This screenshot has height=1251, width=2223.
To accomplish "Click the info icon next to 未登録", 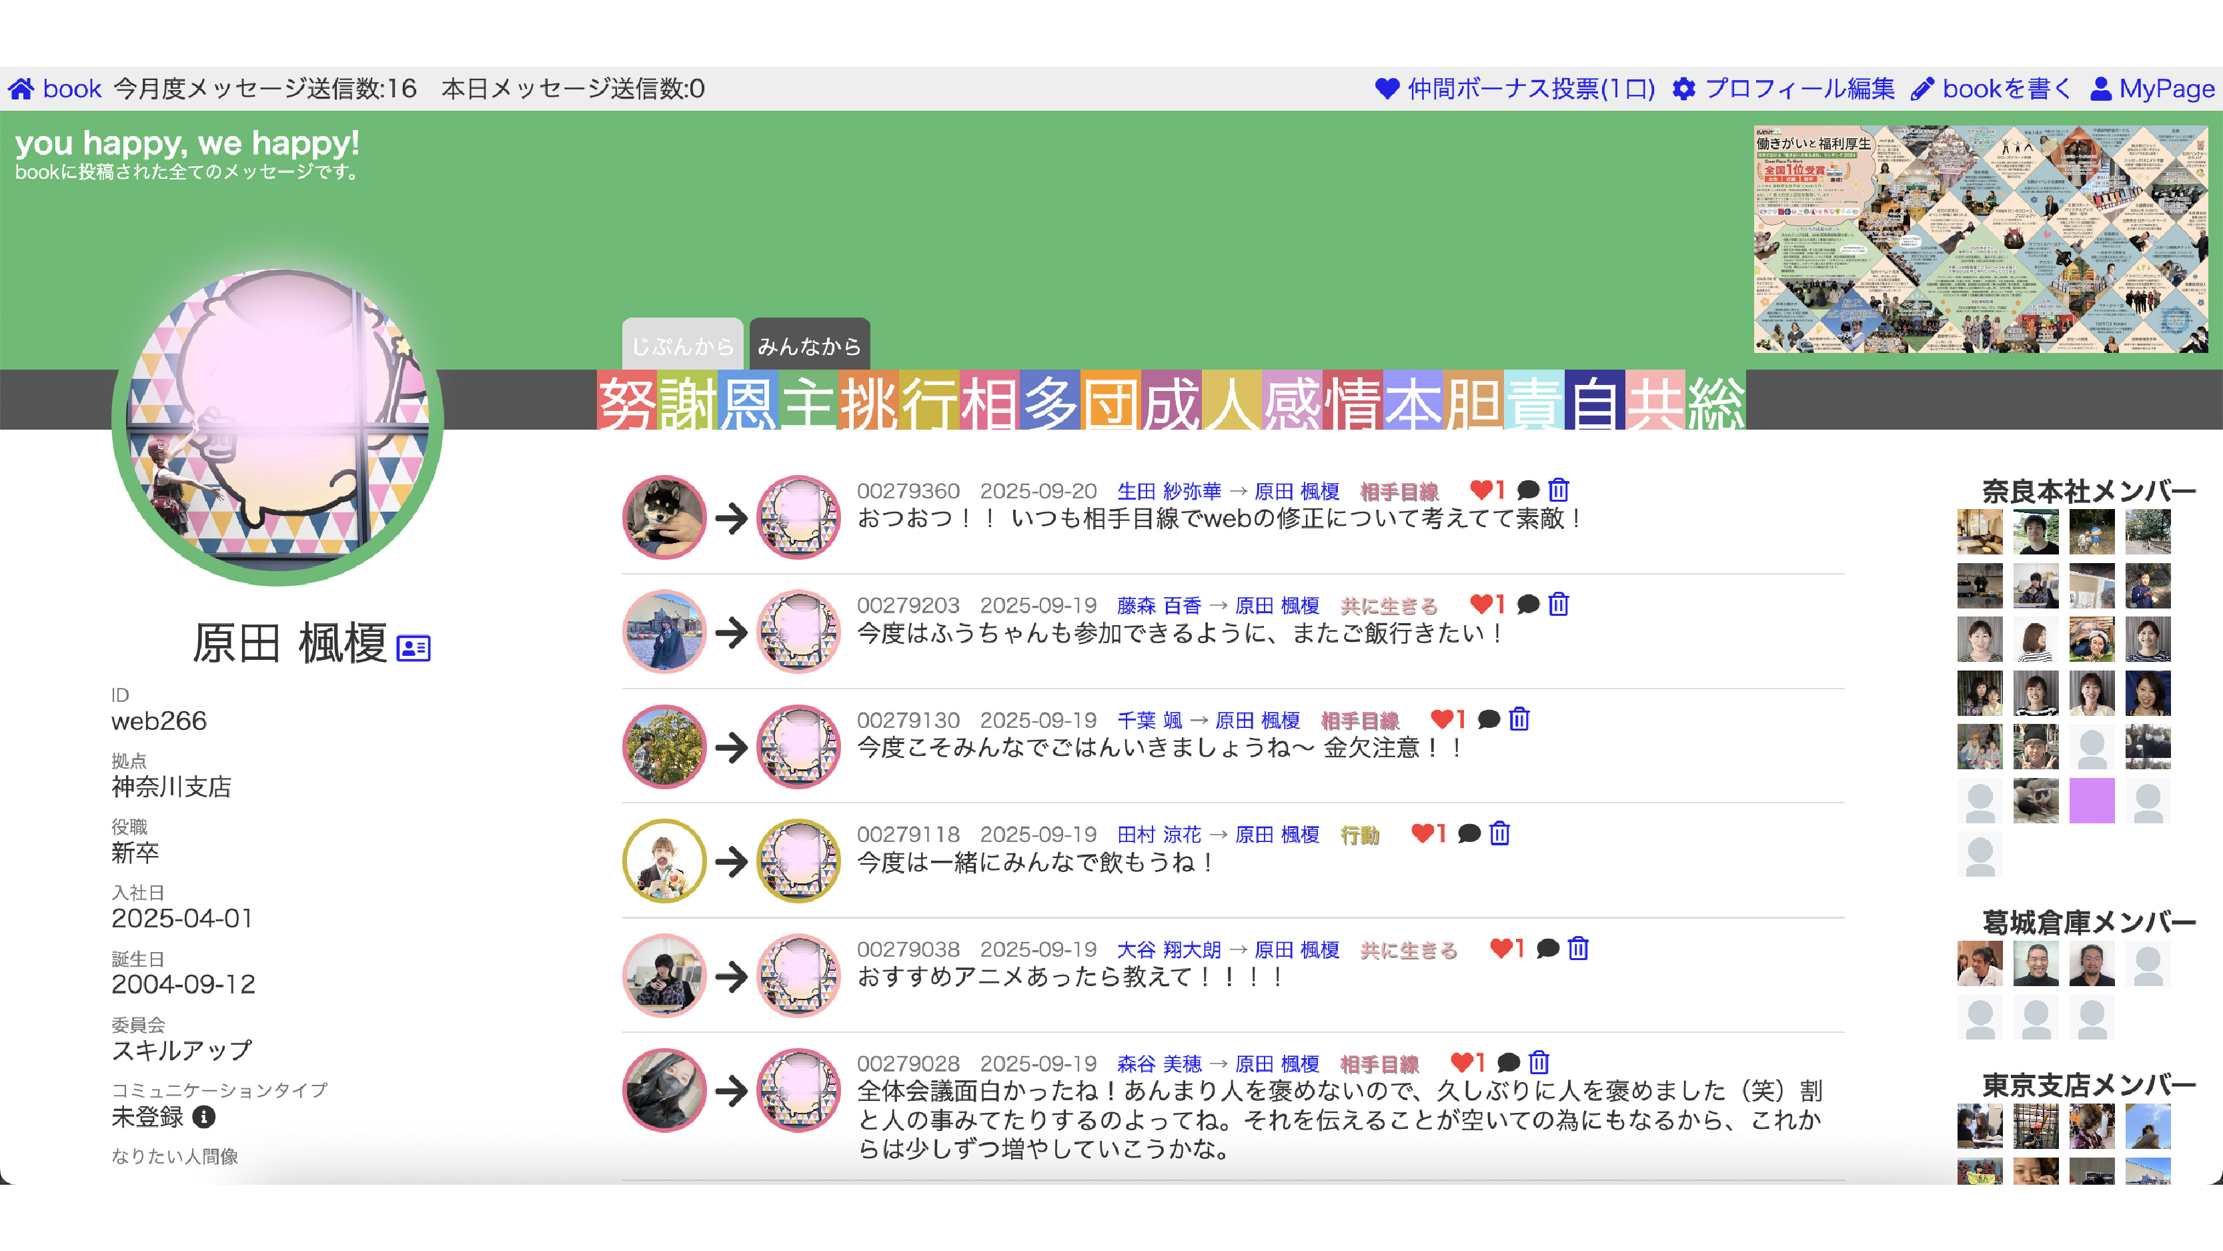I will click(x=203, y=1117).
